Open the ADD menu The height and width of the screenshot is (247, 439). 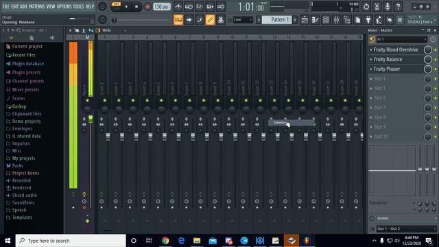pos(23,6)
